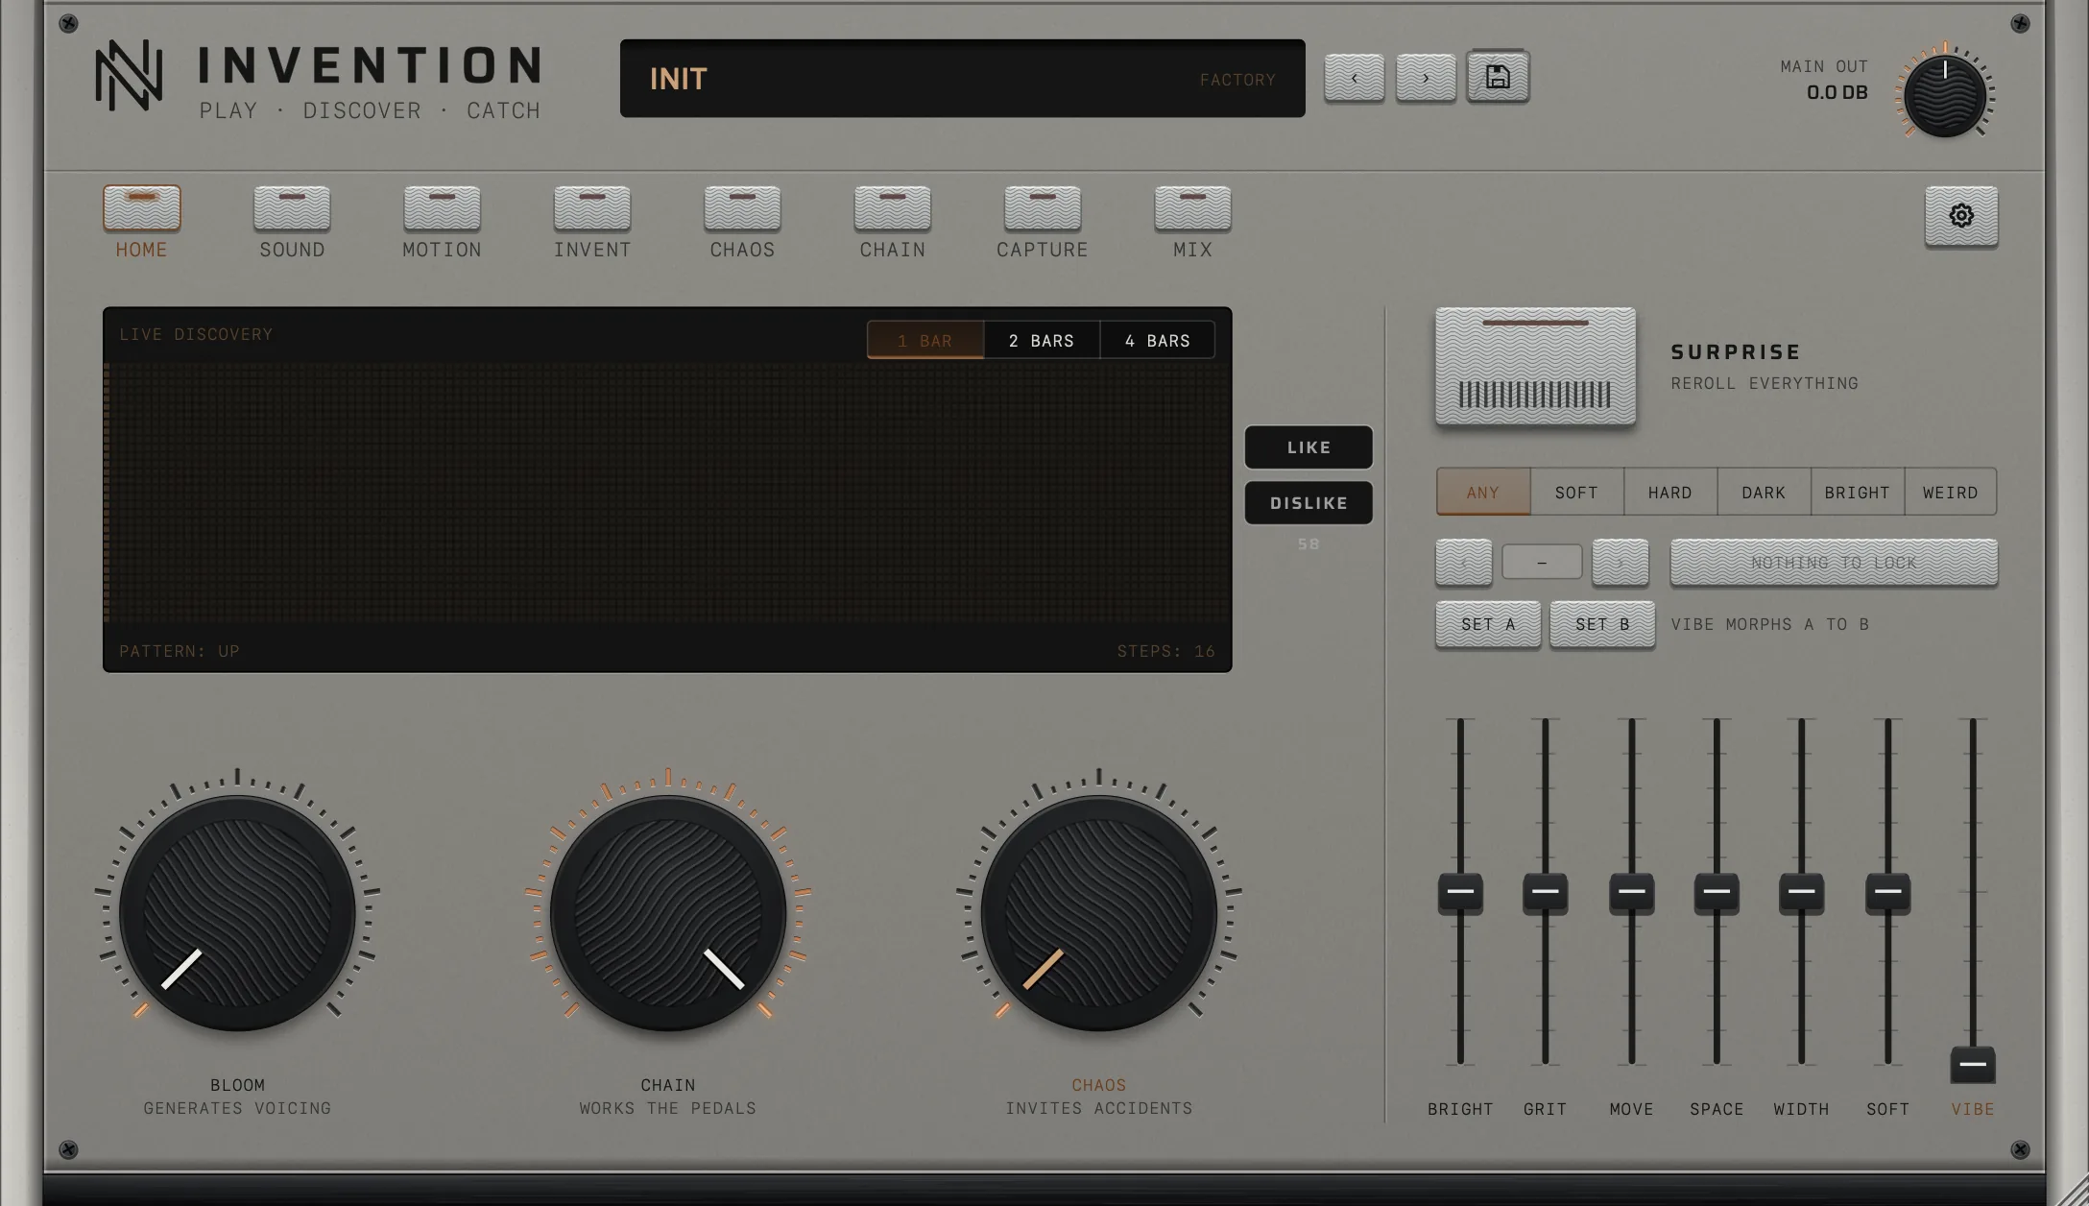The image size is (2089, 1206).
Task: Step to the previous history slot arrow
Action: tap(1463, 563)
